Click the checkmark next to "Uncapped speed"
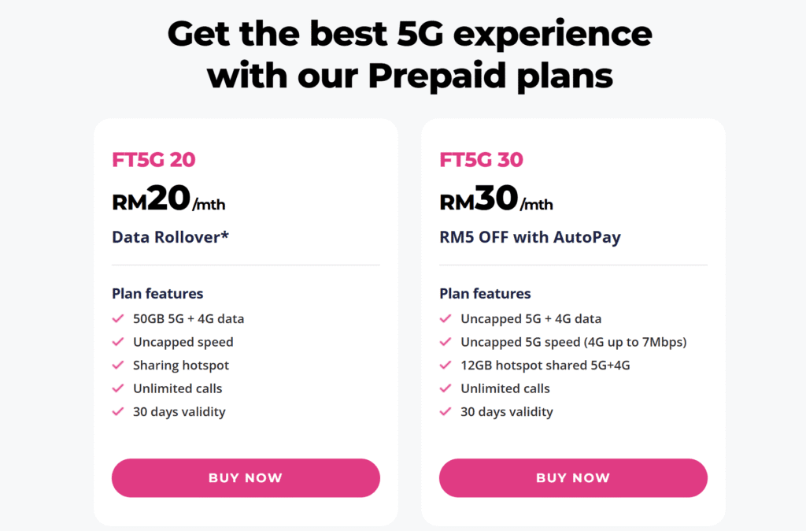This screenshot has height=531, width=806. (x=118, y=342)
